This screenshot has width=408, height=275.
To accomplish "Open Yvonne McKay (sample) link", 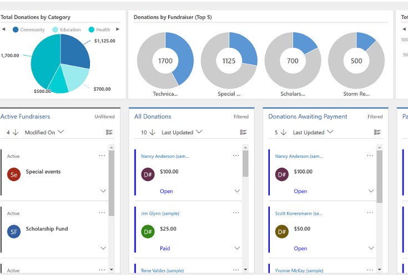I will [x=299, y=271].
